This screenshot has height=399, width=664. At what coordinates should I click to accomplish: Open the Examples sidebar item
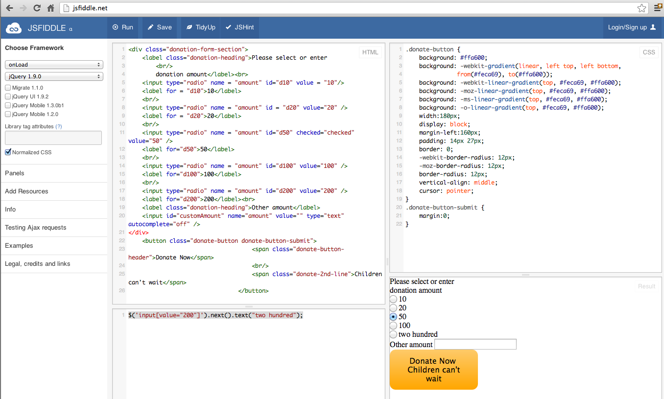pos(19,246)
